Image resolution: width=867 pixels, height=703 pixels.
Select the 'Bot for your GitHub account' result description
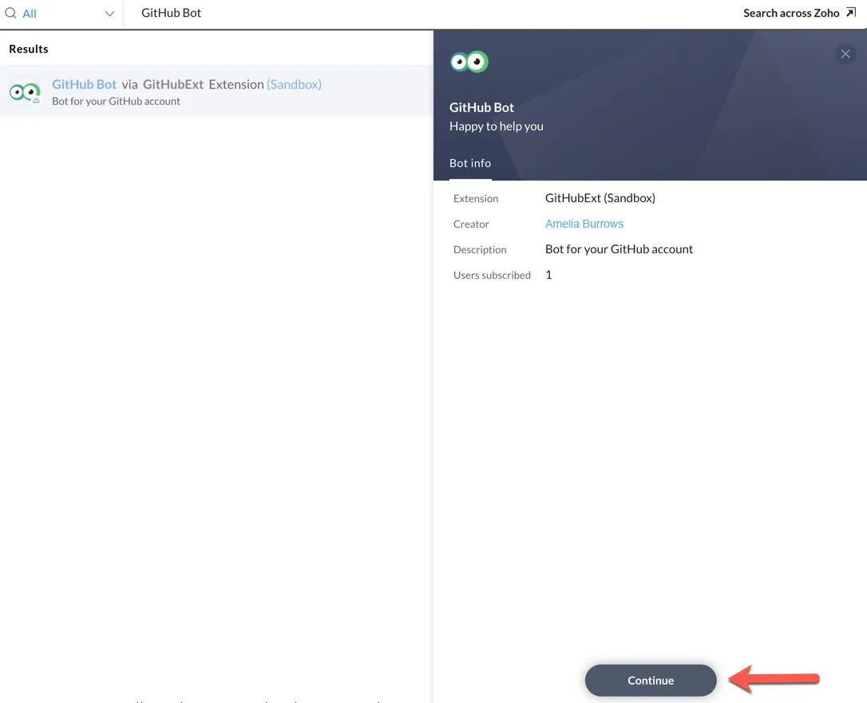116,101
